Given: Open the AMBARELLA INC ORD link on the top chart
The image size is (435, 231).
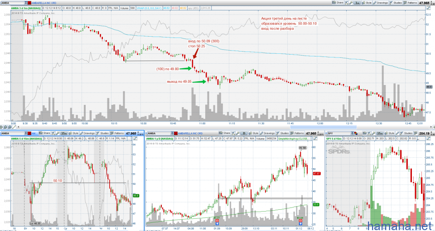Looking at the screenshot, I should (44, 3).
